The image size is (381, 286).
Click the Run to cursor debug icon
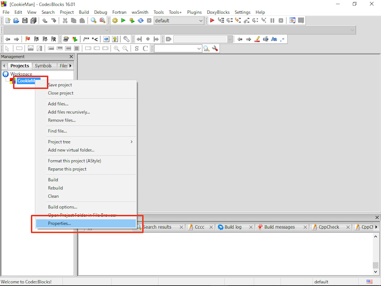point(221,20)
